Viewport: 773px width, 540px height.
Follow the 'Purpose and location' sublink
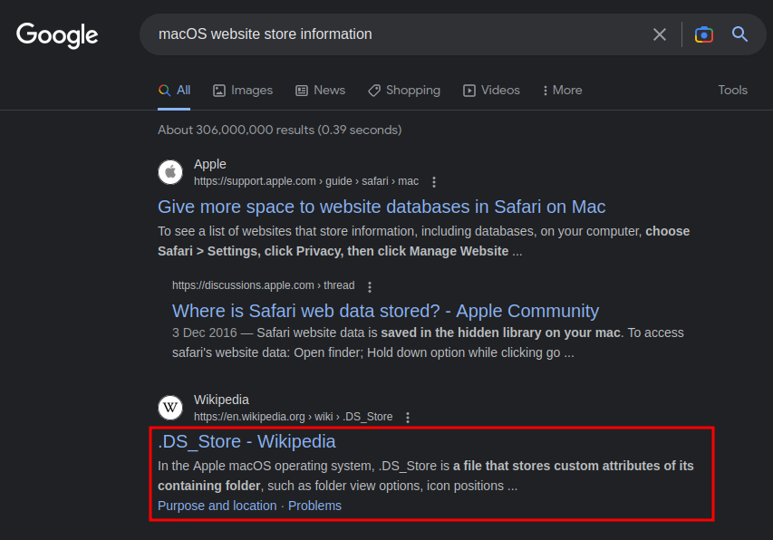pos(217,506)
